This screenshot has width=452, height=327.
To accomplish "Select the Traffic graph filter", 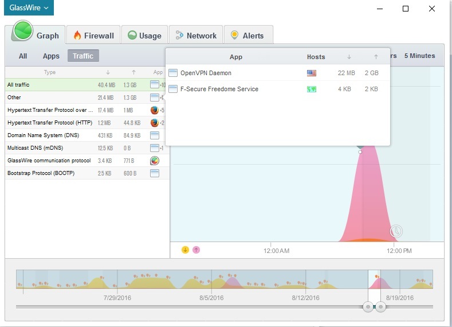I will tap(83, 56).
